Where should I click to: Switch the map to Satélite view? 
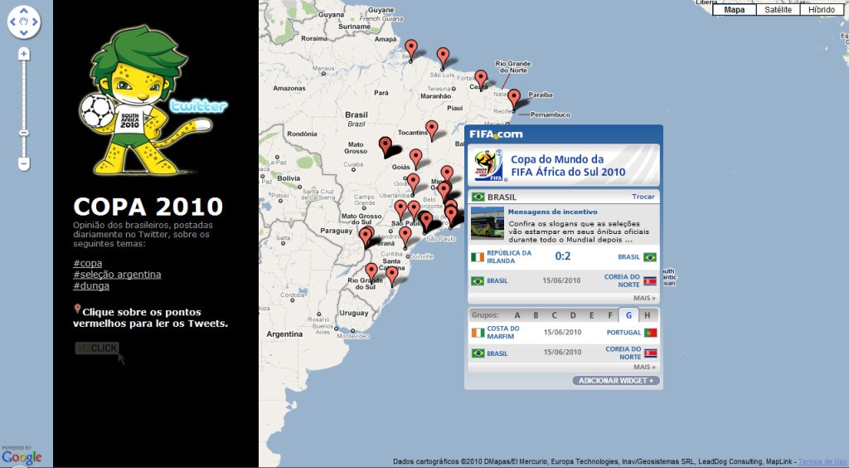[778, 9]
